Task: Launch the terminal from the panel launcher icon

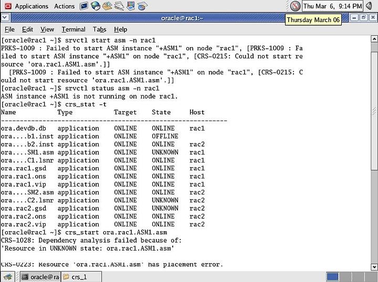Action: point(84,6)
